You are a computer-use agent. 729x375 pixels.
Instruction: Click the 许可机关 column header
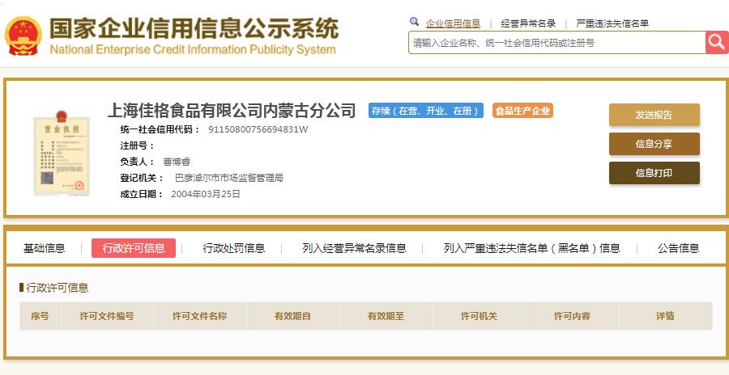(480, 316)
